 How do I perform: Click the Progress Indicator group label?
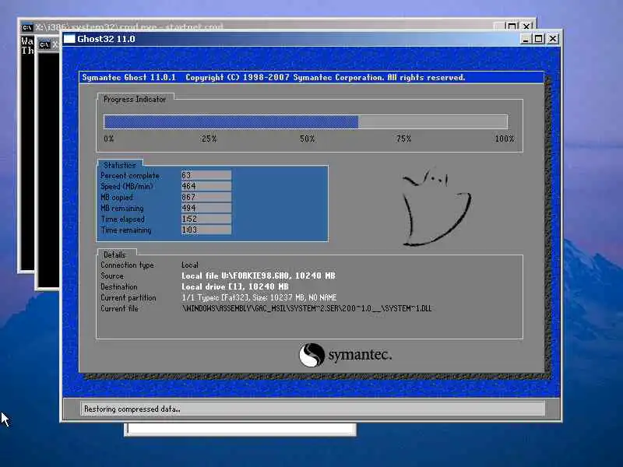(135, 100)
